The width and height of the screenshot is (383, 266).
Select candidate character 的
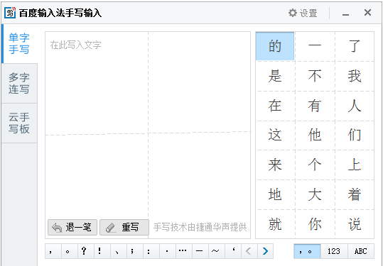[x=275, y=46]
